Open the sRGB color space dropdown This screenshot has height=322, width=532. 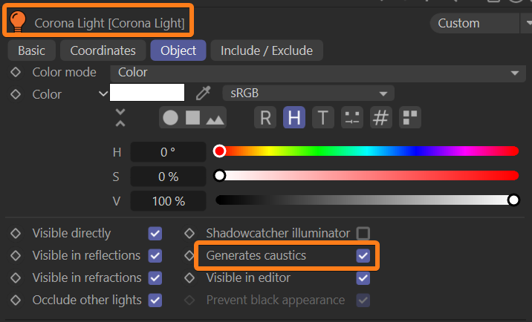tap(308, 93)
